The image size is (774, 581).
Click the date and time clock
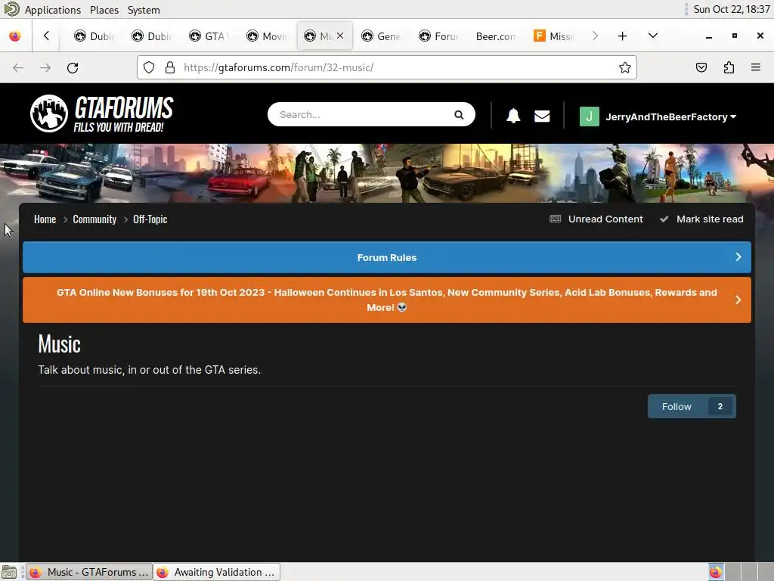(731, 9)
